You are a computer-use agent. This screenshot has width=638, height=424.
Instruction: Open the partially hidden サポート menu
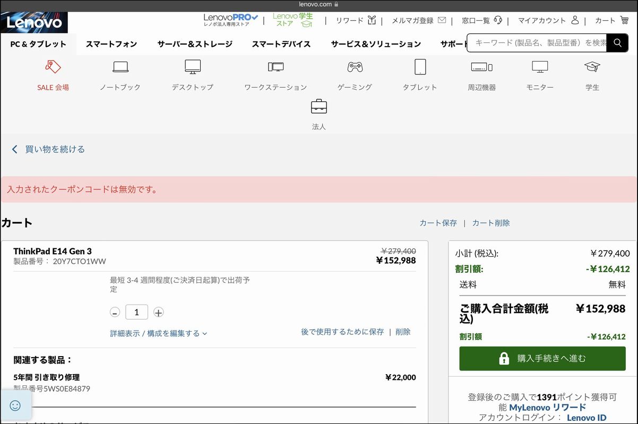(453, 44)
